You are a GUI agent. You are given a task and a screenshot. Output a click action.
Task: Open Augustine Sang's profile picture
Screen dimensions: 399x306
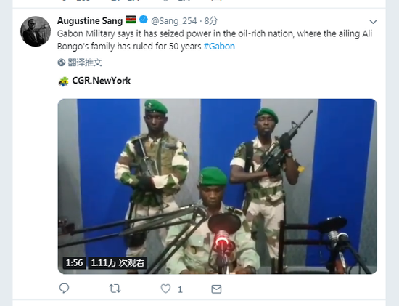36,31
